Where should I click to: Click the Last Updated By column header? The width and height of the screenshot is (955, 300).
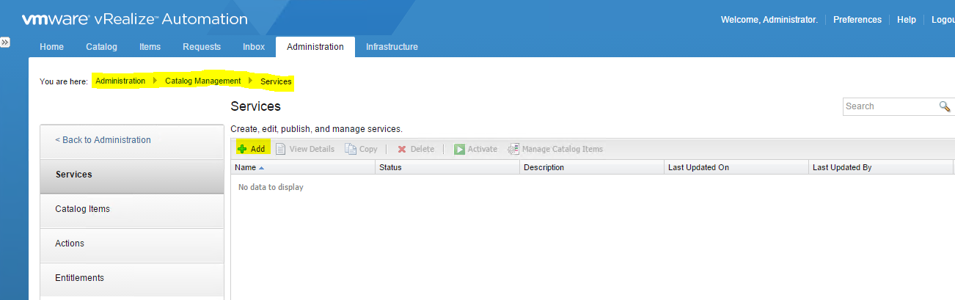click(x=881, y=167)
